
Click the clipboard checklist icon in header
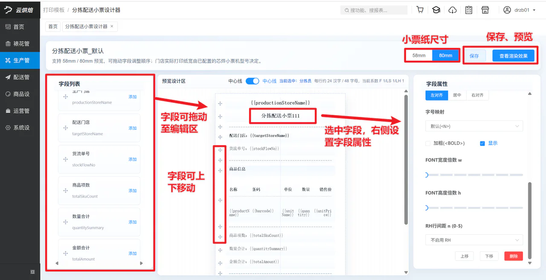coord(469,10)
